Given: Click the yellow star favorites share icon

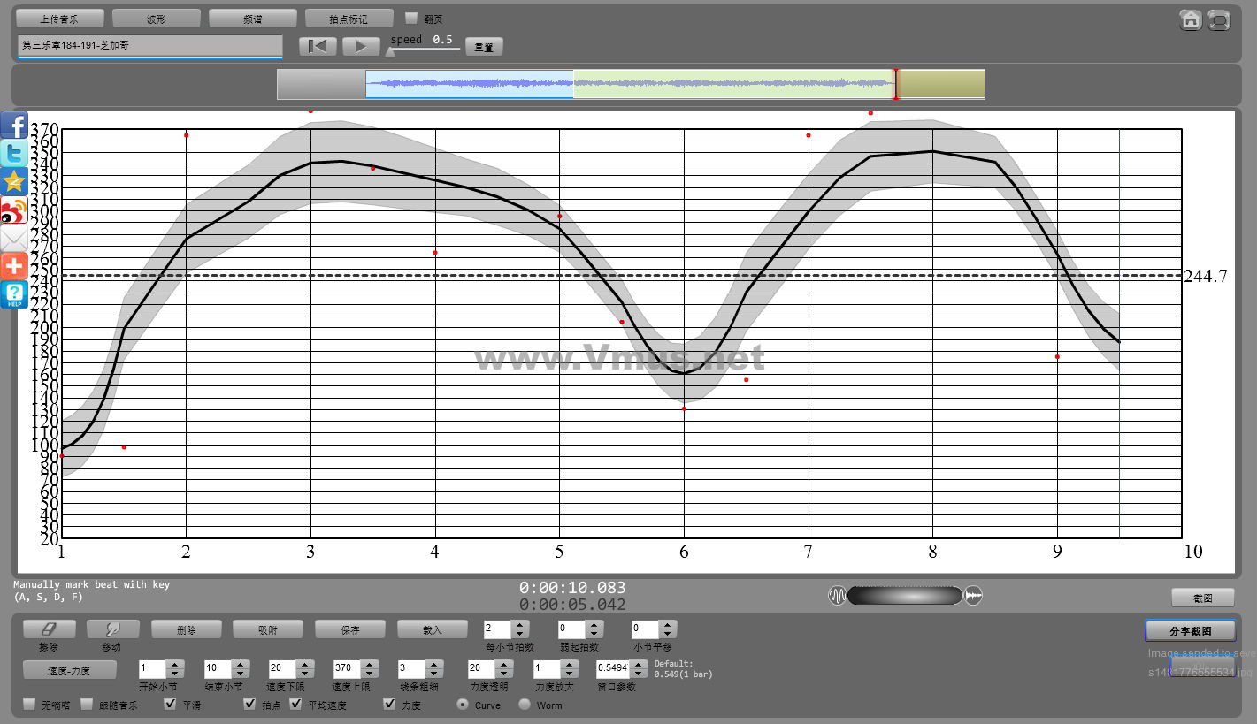Looking at the screenshot, I should coord(14,181).
